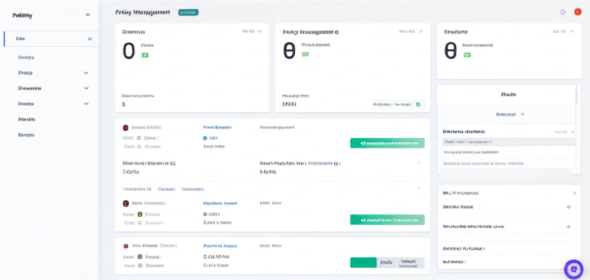This screenshot has height=280, width=590.
Task: Click the green button on the first record
Action: [387, 143]
